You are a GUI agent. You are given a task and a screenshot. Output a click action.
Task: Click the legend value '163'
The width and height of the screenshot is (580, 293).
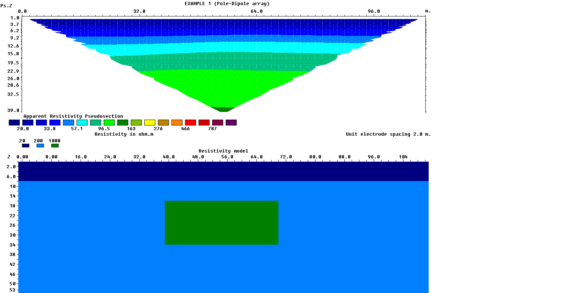[131, 129]
